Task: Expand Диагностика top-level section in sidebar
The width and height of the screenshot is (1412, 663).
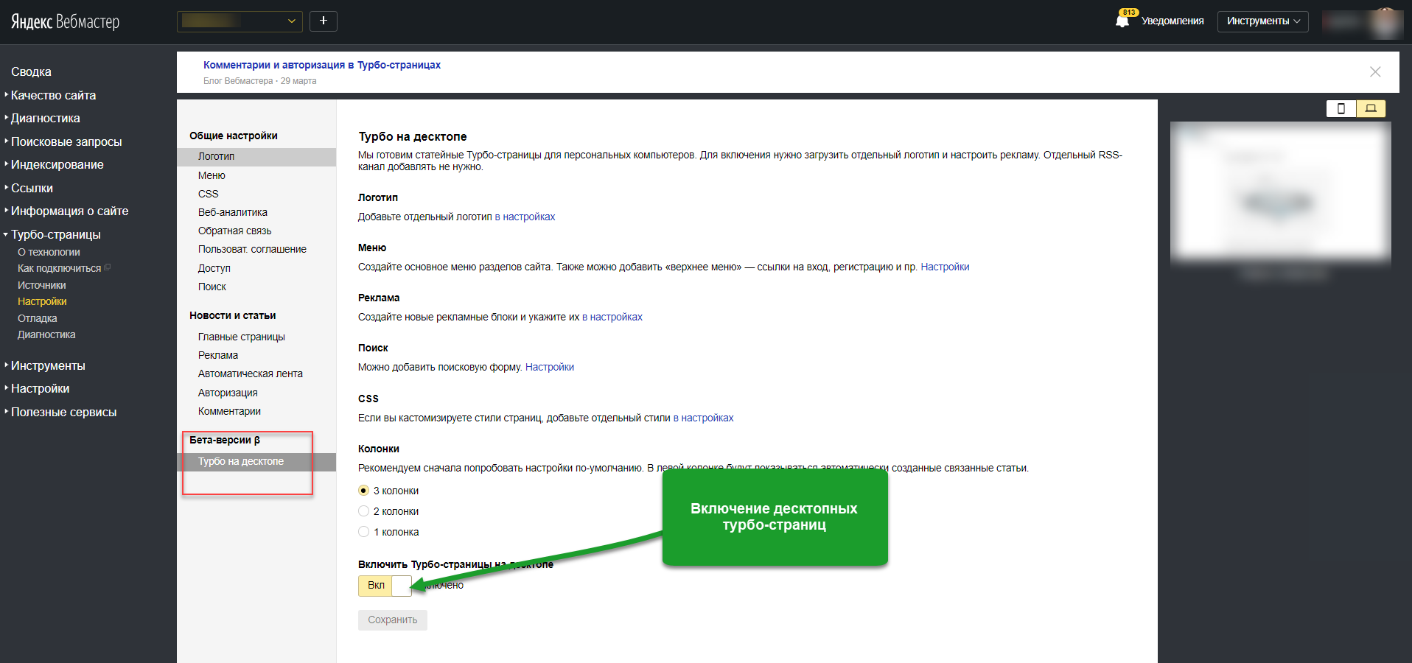Action: (45, 118)
